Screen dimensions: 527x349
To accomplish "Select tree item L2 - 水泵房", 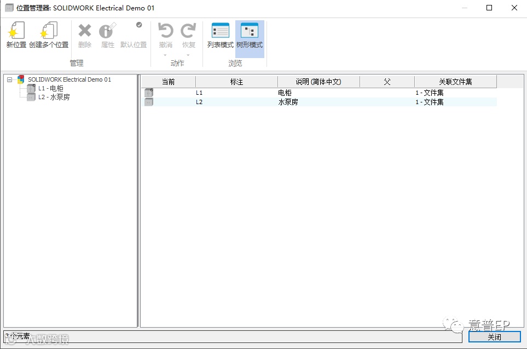I will pos(54,97).
